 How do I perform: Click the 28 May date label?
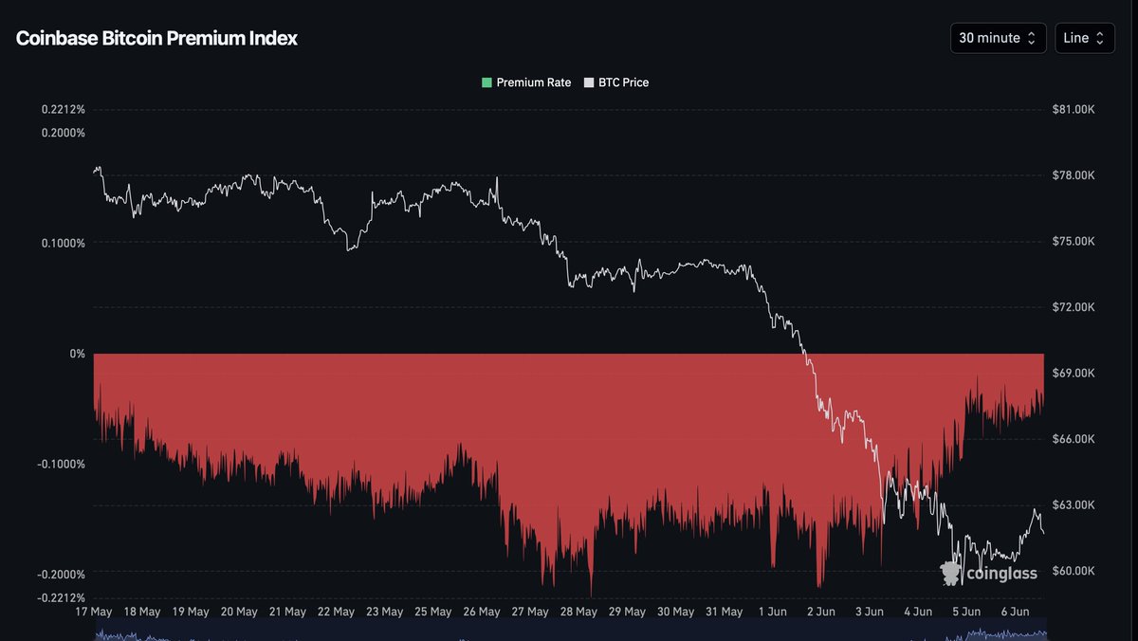(578, 612)
